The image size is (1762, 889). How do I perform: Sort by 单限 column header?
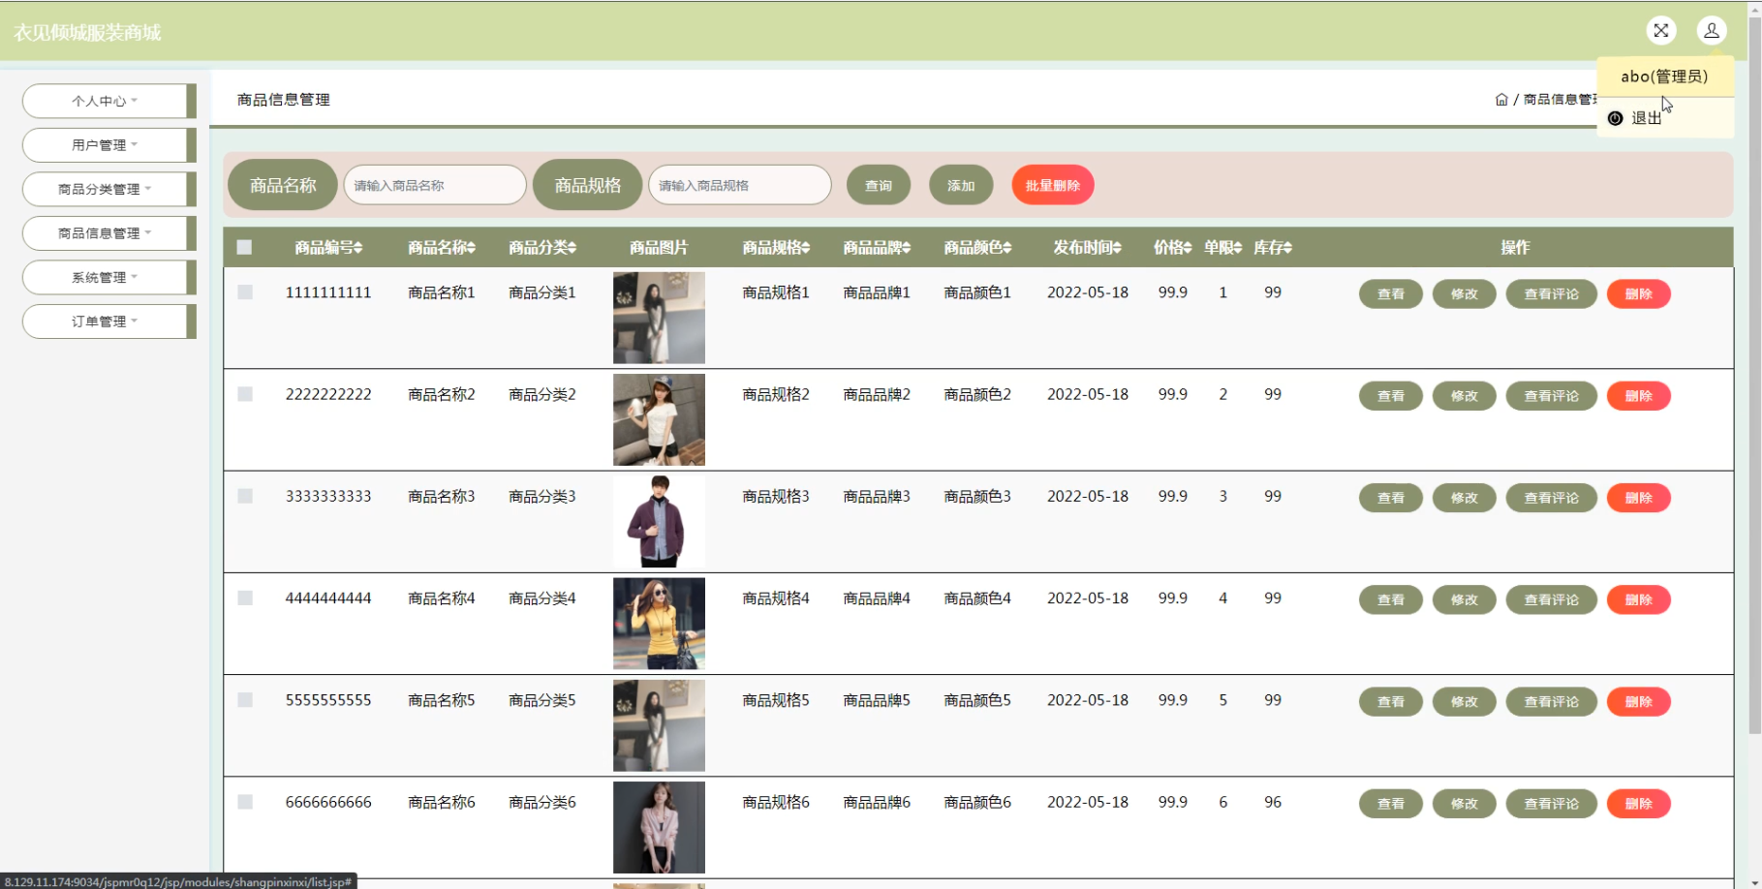point(1222,248)
